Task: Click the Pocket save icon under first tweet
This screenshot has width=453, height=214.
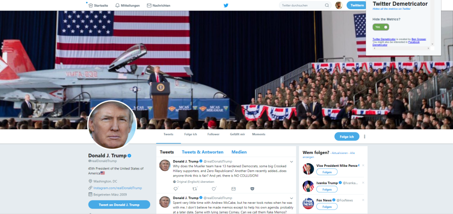Action: pos(252,189)
